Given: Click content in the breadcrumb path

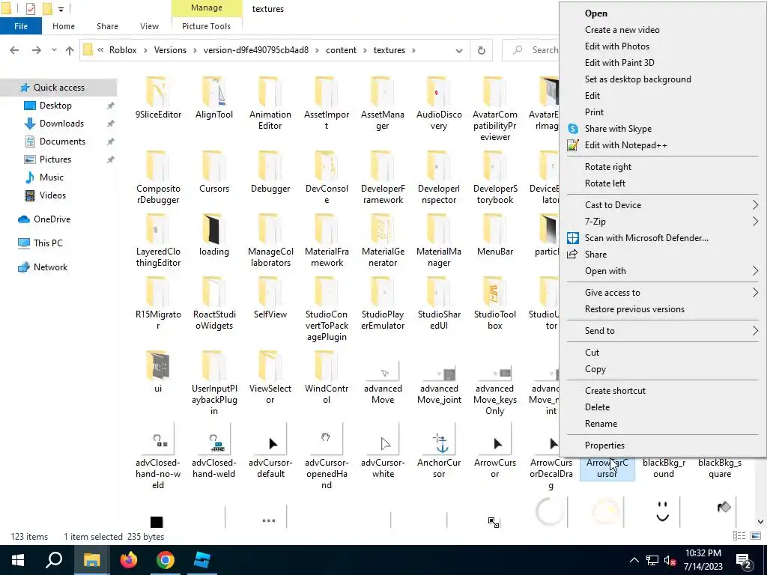Looking at the screenshot, I should 341,50.
